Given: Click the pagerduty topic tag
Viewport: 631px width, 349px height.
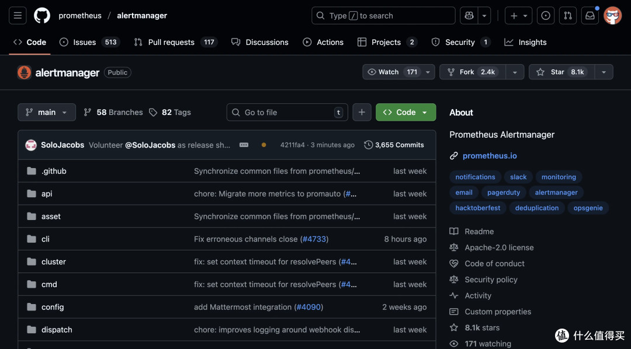Looking at the screenshot, I should click(504, 192).
